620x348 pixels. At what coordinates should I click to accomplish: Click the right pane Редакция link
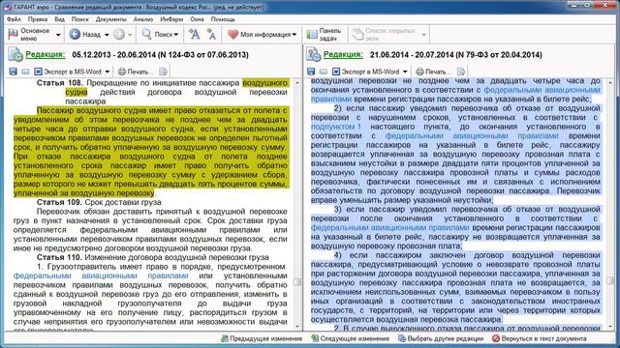coord(343,54)
